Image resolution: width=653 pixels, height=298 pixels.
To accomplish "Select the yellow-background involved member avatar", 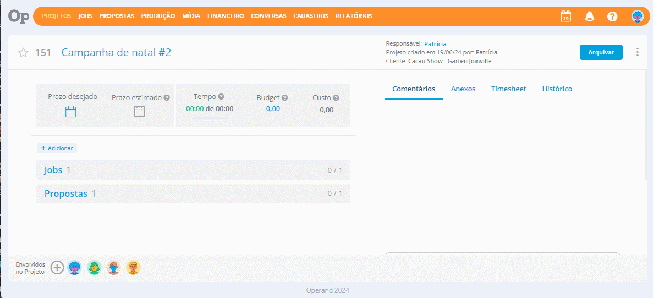I will tap(133, 268).
